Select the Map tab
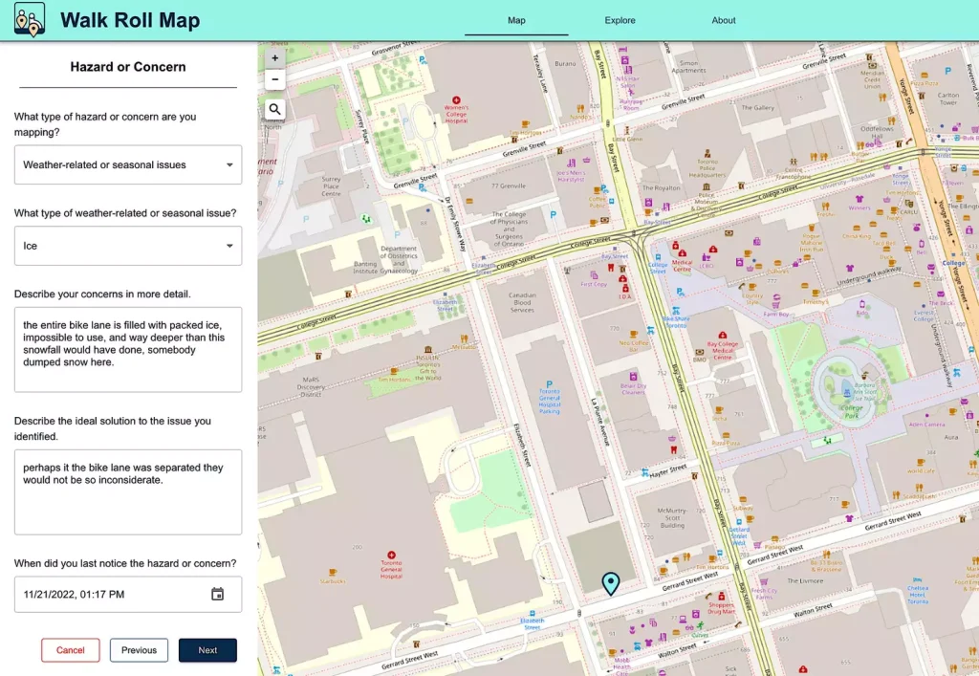This screenshot has height=676, width=979. tap(516, 20)
